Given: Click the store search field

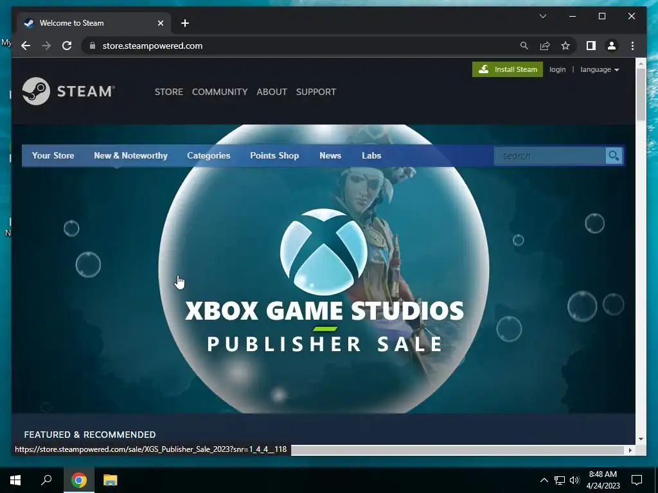Looking at the screenshot, I should coord(550,156).
